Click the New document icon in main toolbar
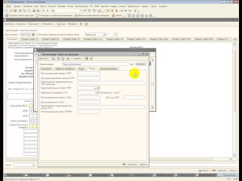 [x=7, y=11]
